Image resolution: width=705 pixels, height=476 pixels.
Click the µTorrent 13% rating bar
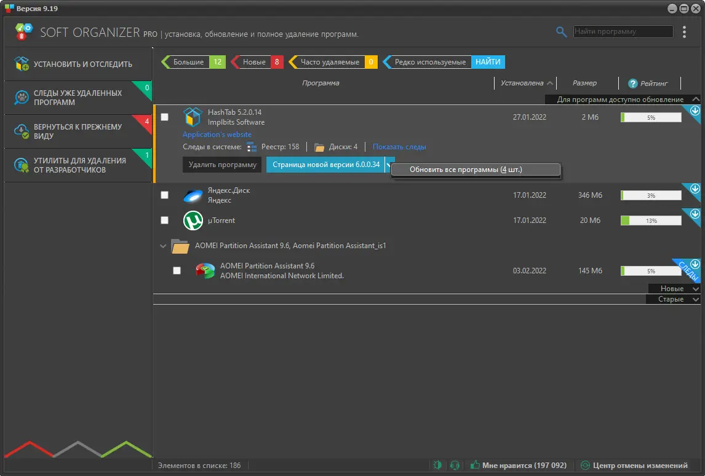[x=651, y=220]
